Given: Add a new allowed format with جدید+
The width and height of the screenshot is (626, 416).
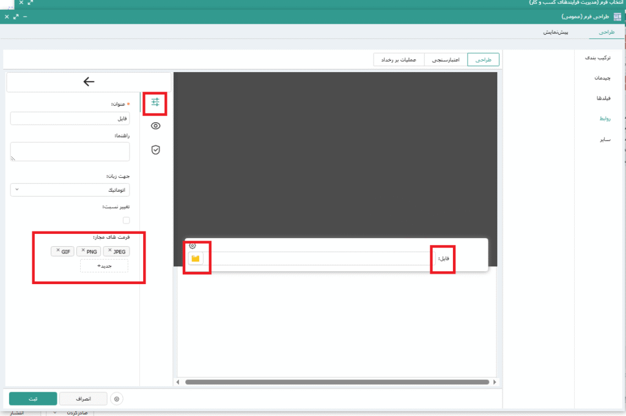Looking at the screenshot, I should [x=104, y=266].
